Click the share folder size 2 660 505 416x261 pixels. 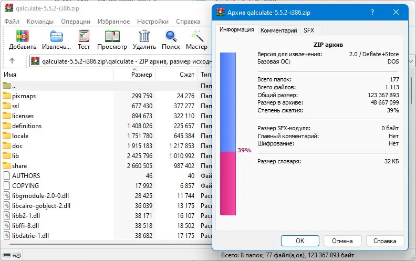(x=140, y=165)
